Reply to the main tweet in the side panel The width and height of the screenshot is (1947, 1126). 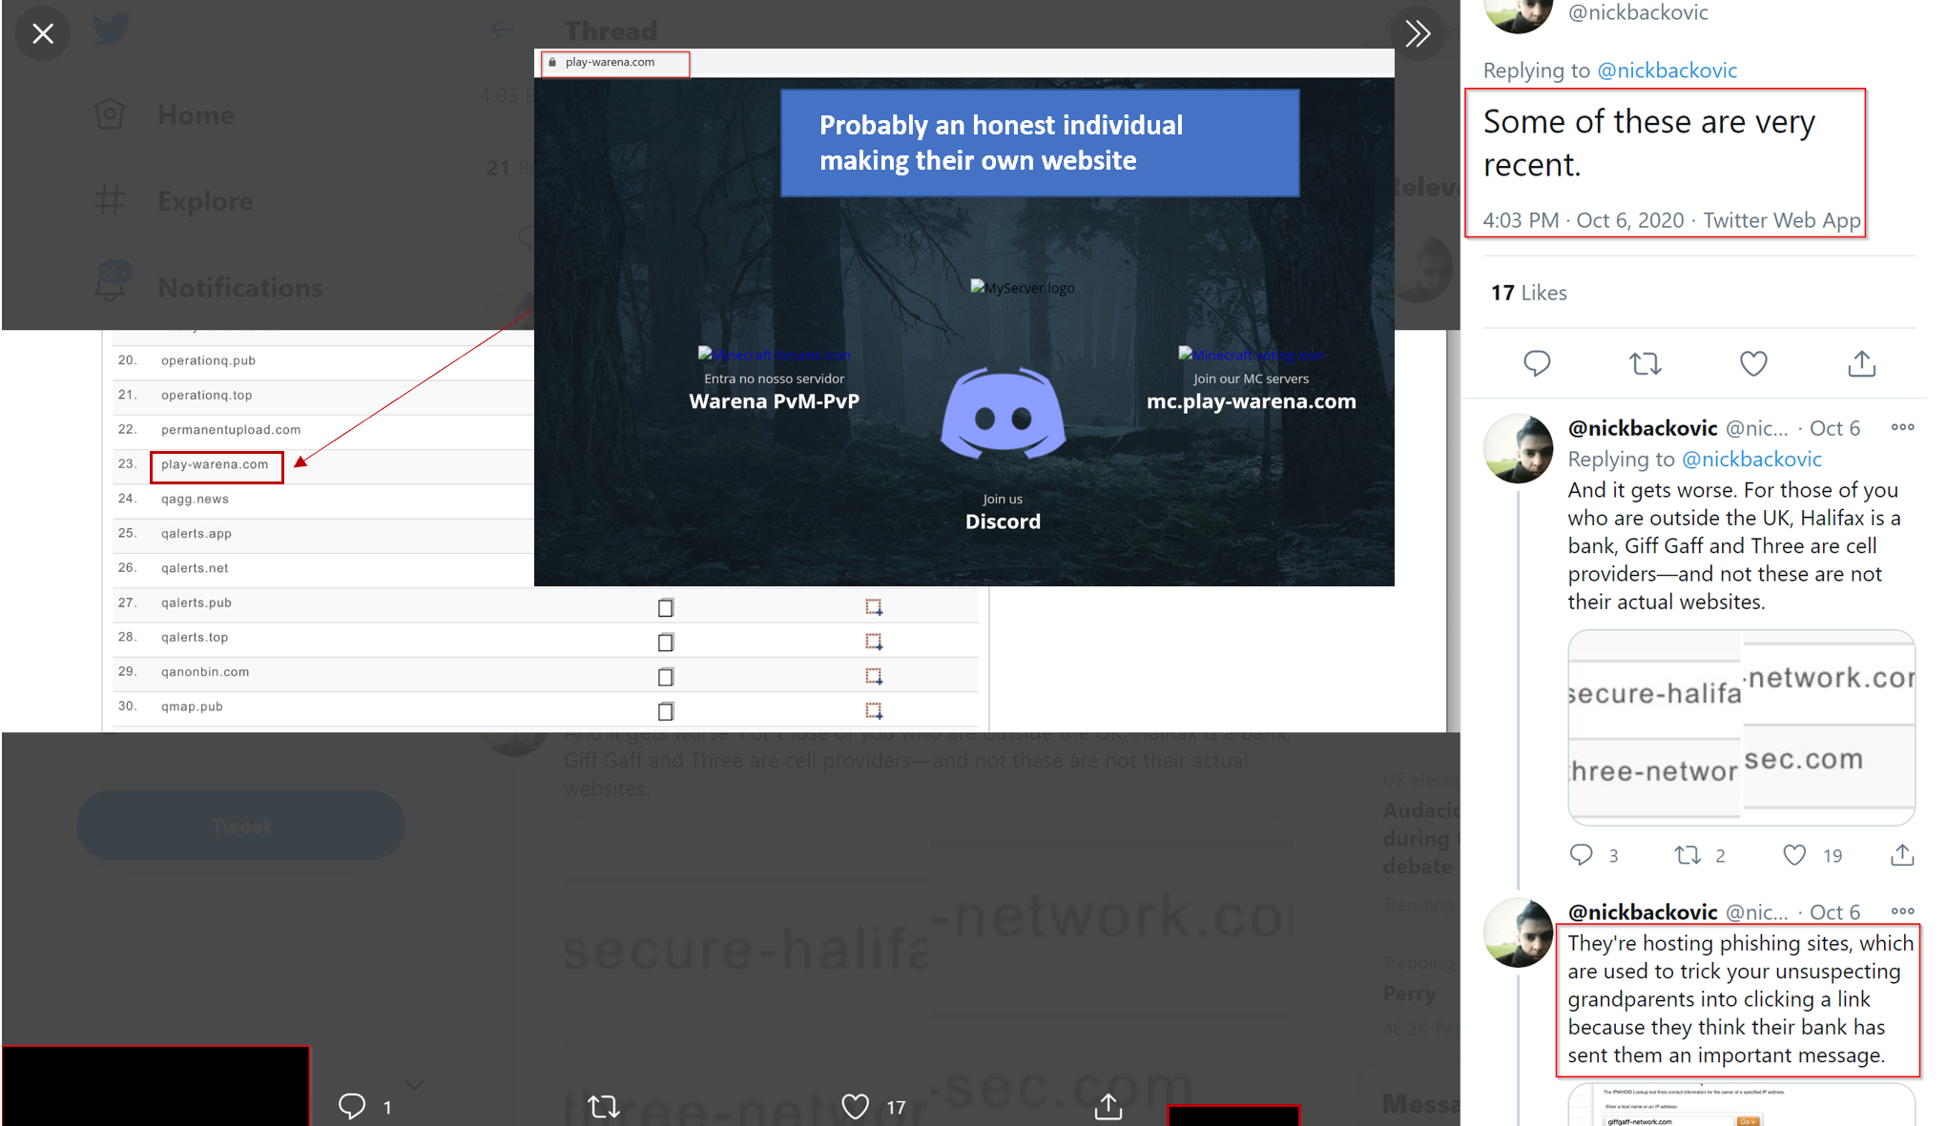[x=1537, y=363]
